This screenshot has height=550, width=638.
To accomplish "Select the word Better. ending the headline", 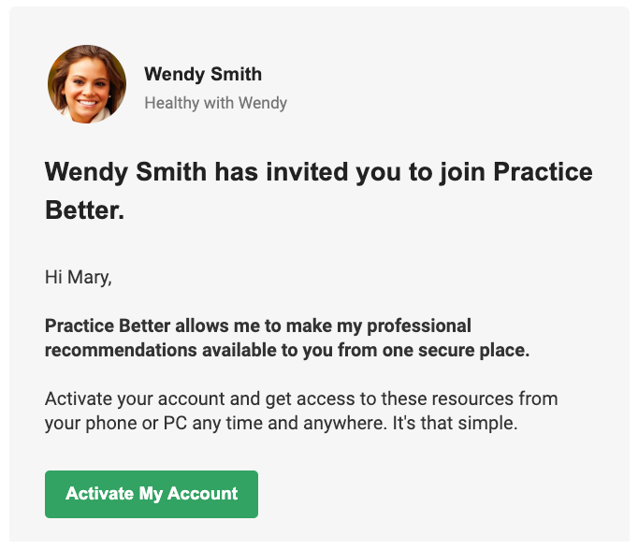I will 84,210.
